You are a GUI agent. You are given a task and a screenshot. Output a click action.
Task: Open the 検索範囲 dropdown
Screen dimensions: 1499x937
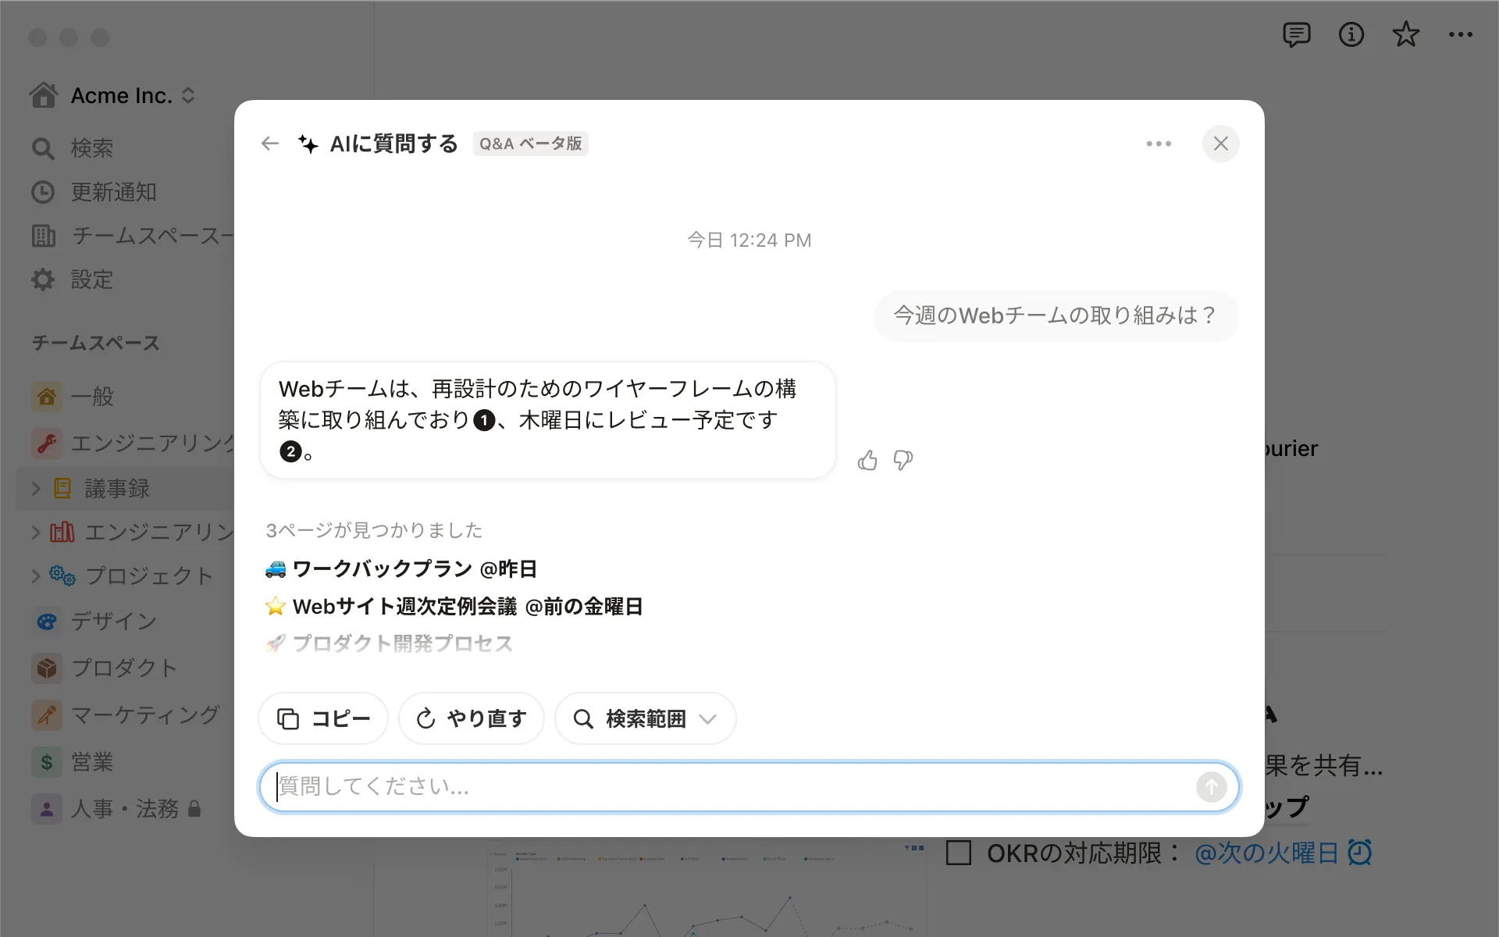645,718
